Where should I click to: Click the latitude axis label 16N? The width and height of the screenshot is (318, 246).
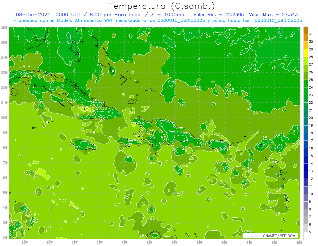4,178
